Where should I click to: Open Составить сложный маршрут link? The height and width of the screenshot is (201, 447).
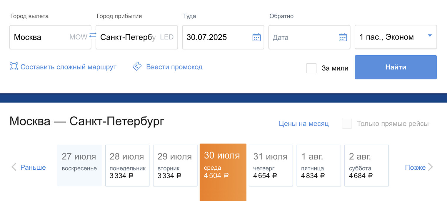click(69, 67)
